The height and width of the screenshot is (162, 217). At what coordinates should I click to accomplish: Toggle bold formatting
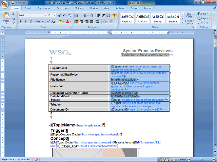21,22
